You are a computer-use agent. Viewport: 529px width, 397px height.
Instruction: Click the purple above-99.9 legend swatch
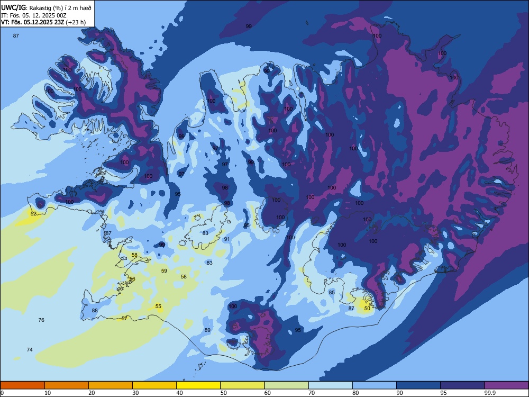click(x=506, y=385)
